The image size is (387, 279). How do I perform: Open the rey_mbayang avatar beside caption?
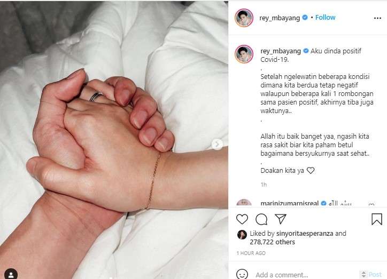pyautogui.click(x=244, y=54)
